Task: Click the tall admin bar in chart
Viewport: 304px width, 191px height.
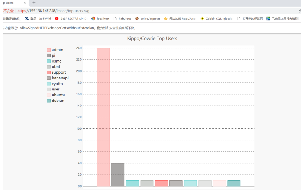Action: point(103,117)
